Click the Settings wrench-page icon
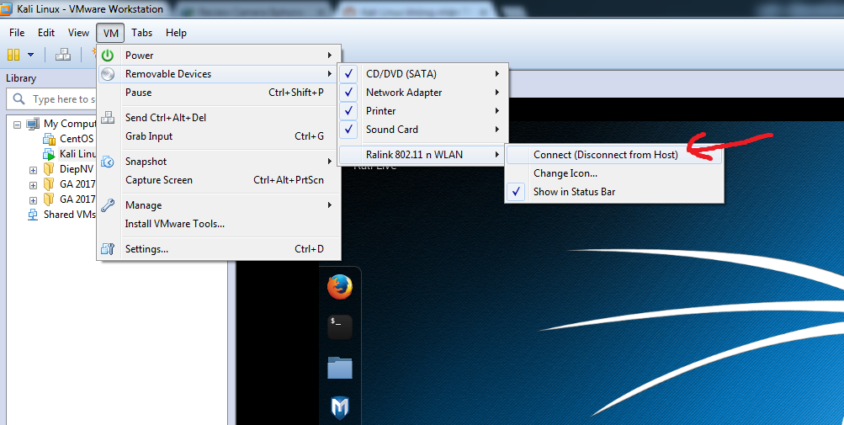Screen dimensions: 844x425 pos(108,249)
